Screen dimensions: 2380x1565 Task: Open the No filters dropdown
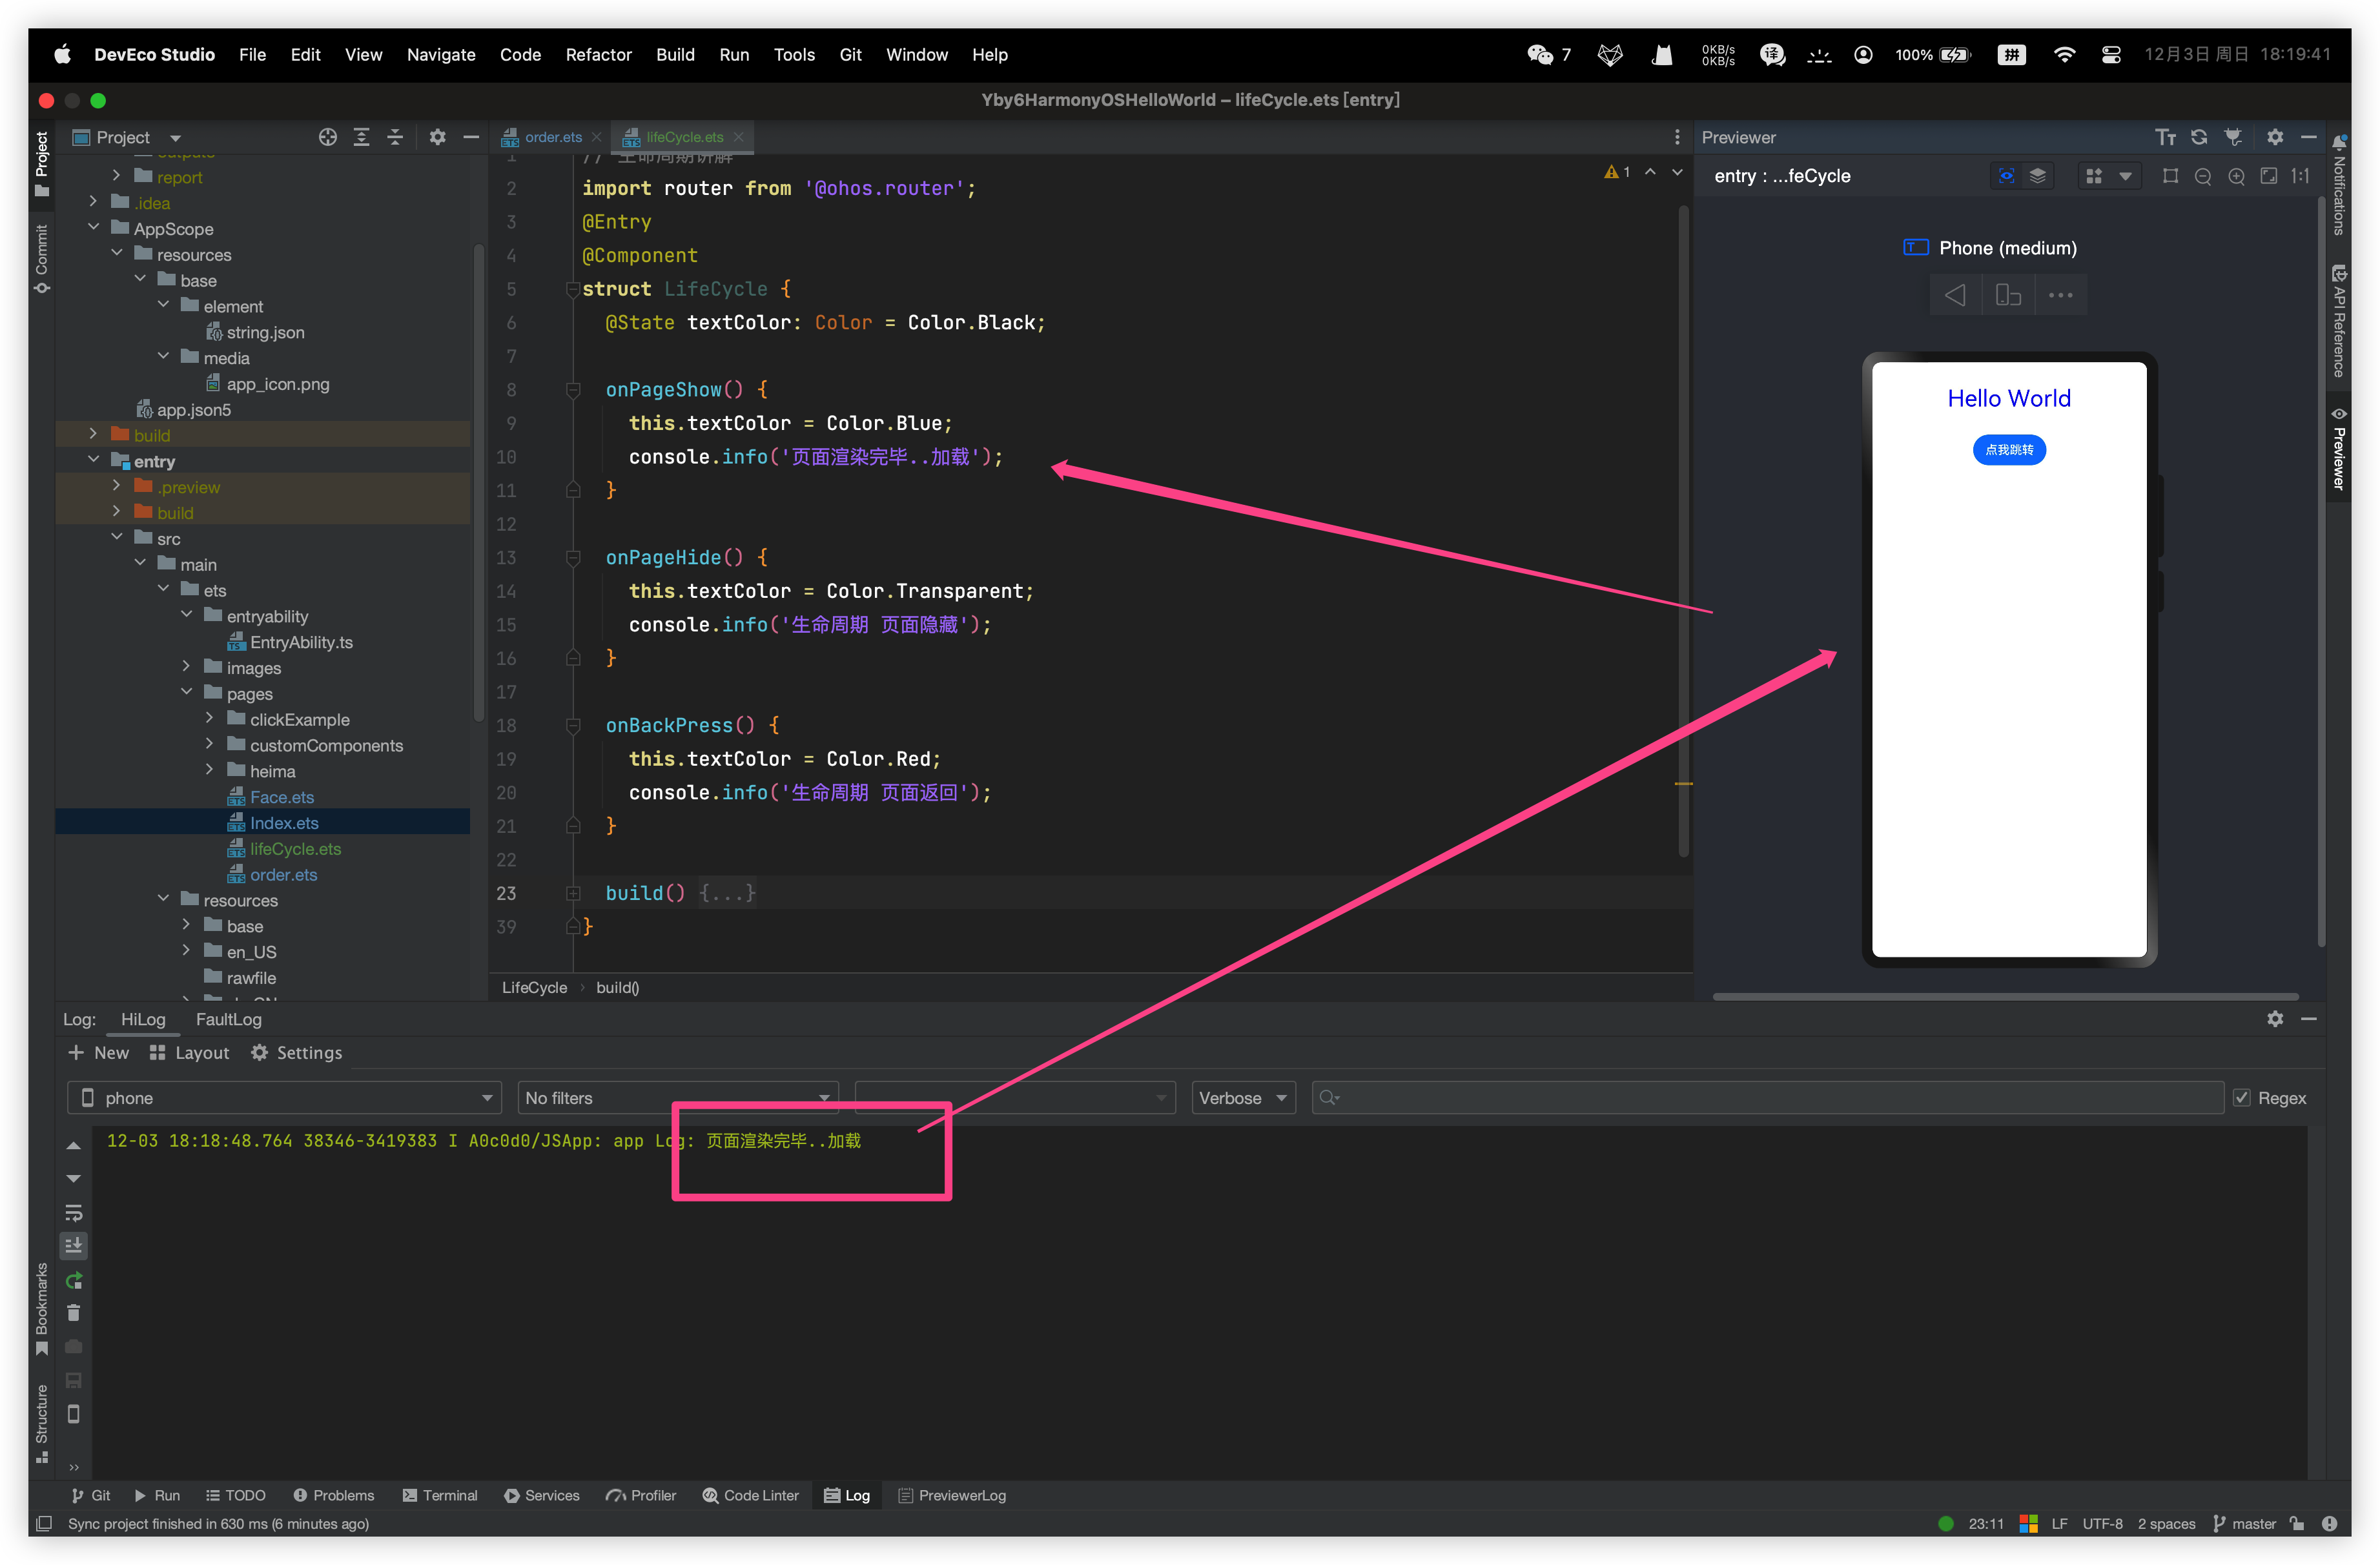(x=678, y=1098)
